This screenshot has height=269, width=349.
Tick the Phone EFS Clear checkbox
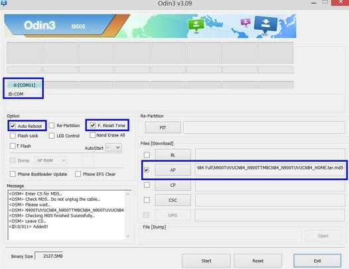point(78,174)
